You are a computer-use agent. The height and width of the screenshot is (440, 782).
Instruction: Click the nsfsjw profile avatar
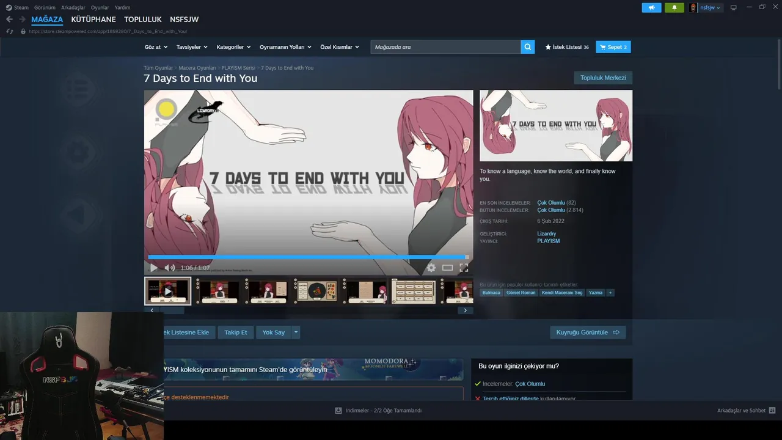pos(693,7)
